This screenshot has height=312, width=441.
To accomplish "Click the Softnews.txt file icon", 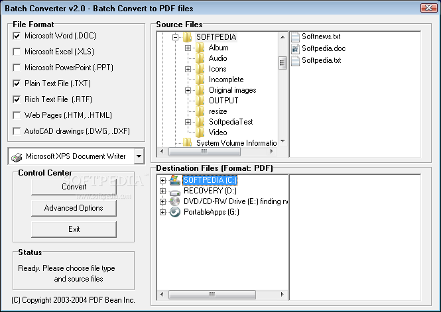I will coord(295,36).
